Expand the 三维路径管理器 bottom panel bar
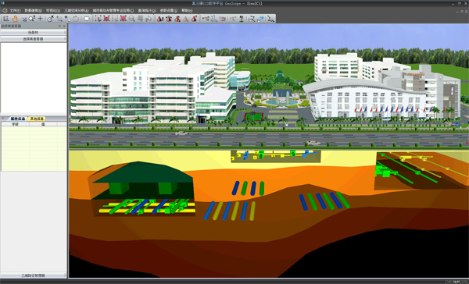The width and height of the screenshot is (469, 284). [x=33, y=275]
